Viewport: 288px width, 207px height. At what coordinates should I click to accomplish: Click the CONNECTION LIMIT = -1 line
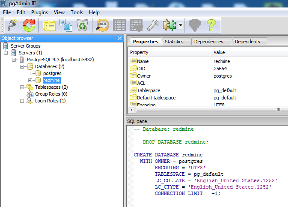[187, 193]
